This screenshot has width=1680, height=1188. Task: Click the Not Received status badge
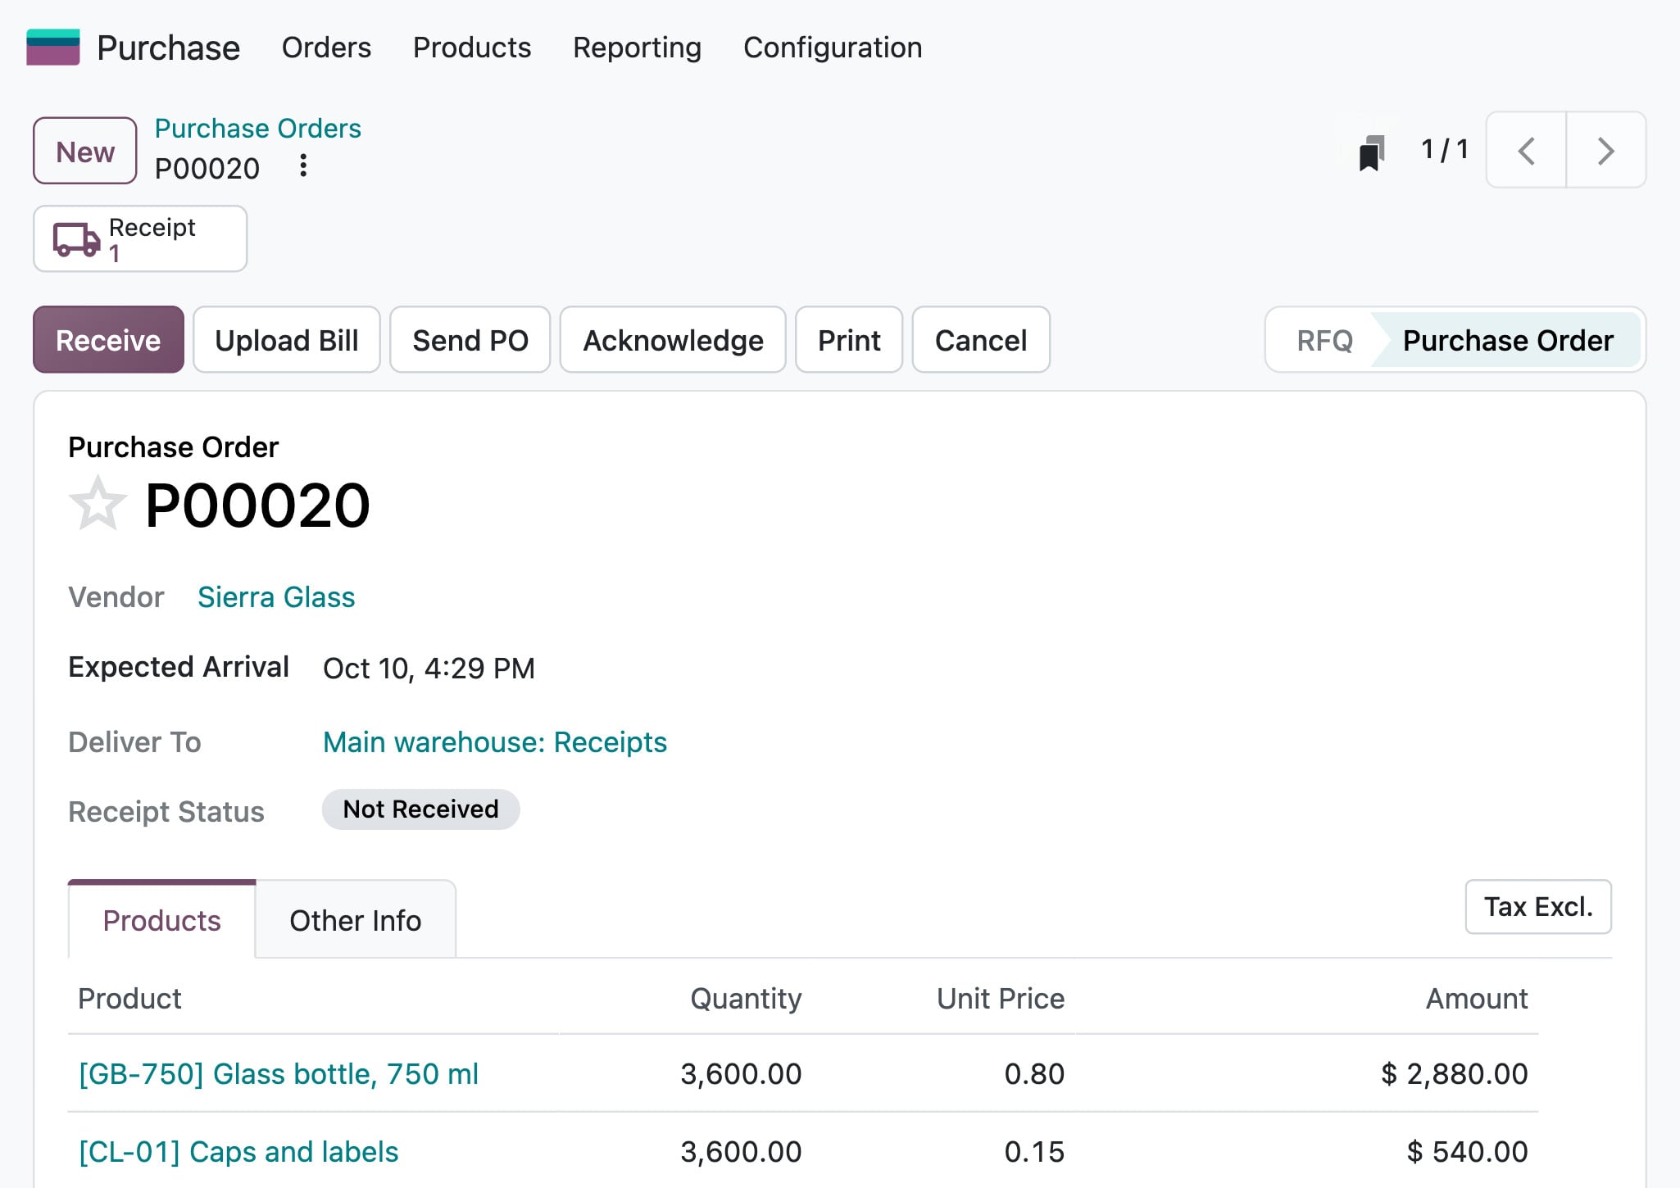[x=420, y=809]
